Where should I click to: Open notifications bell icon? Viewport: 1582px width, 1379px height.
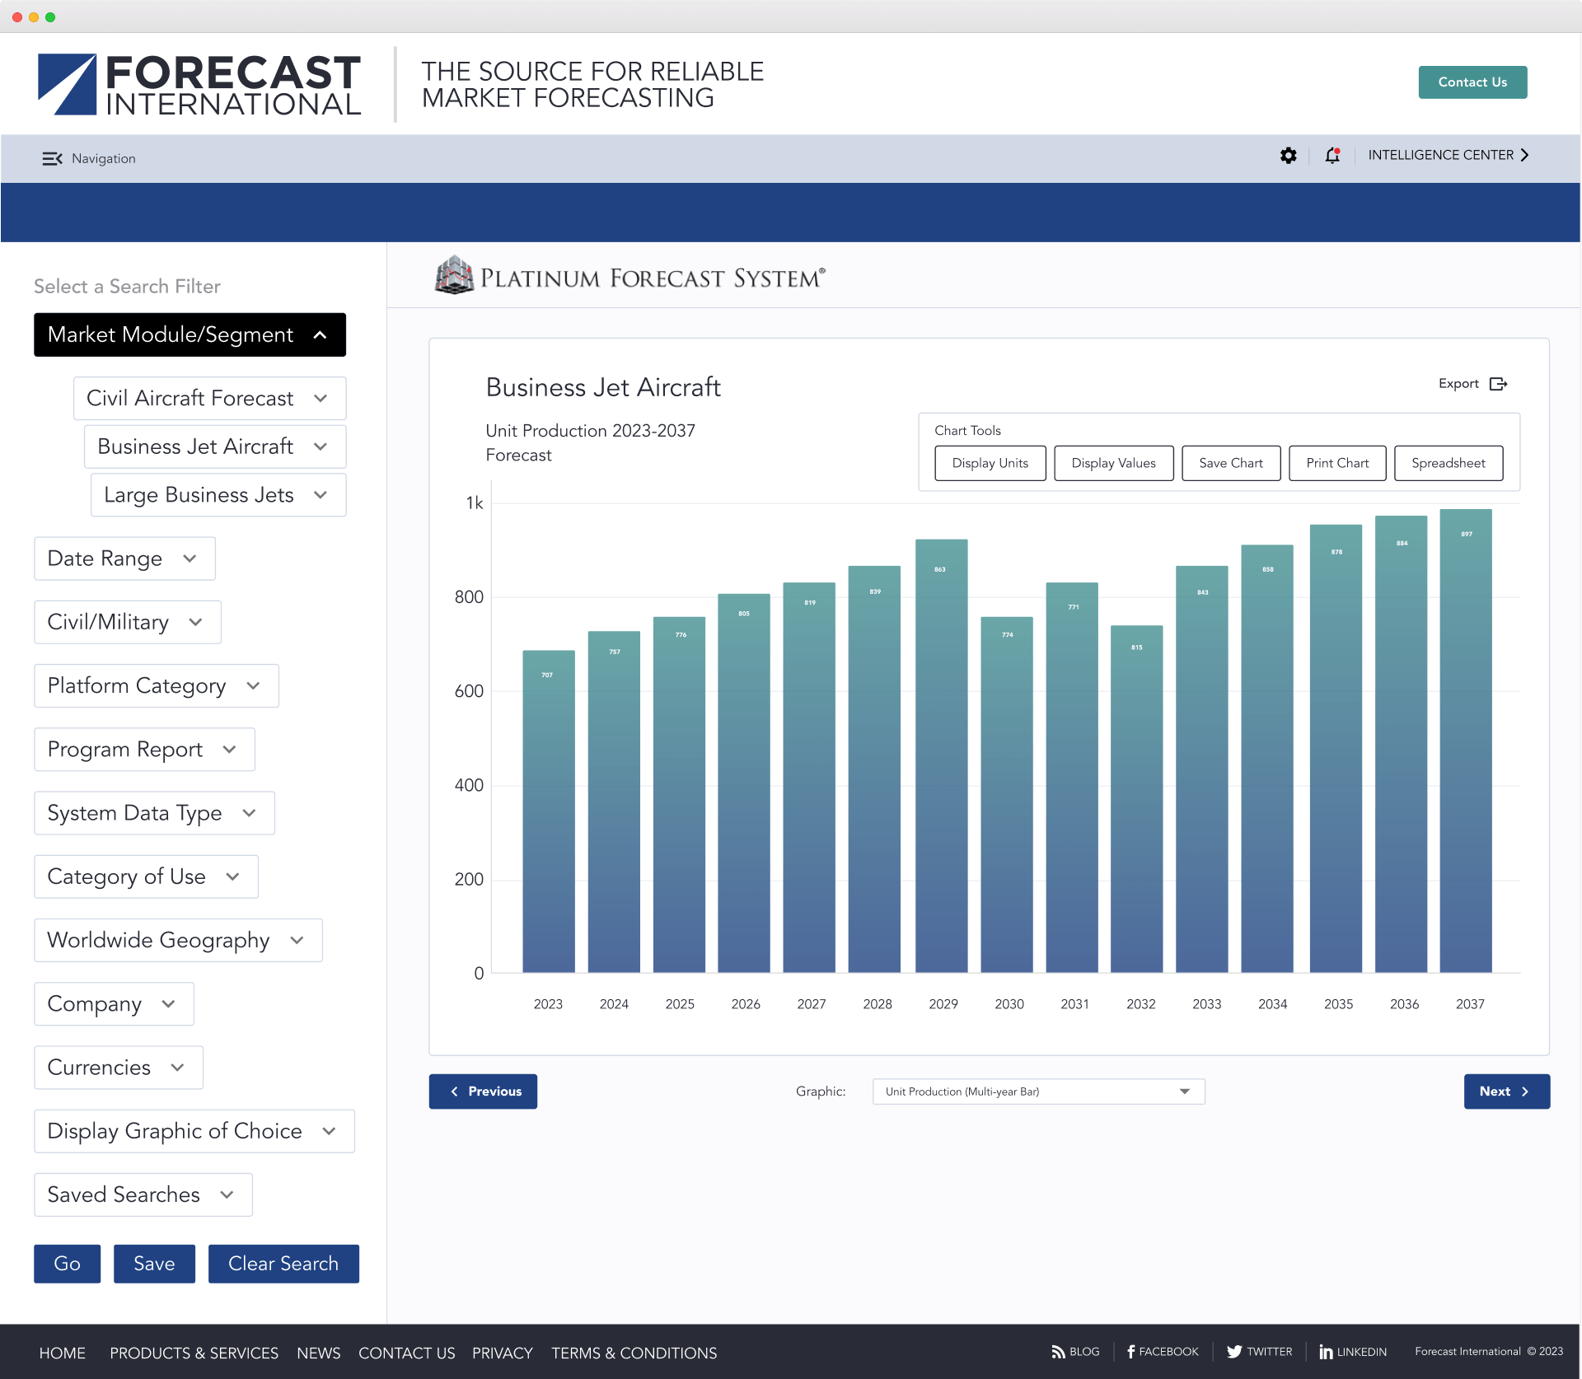(1332, 156)
